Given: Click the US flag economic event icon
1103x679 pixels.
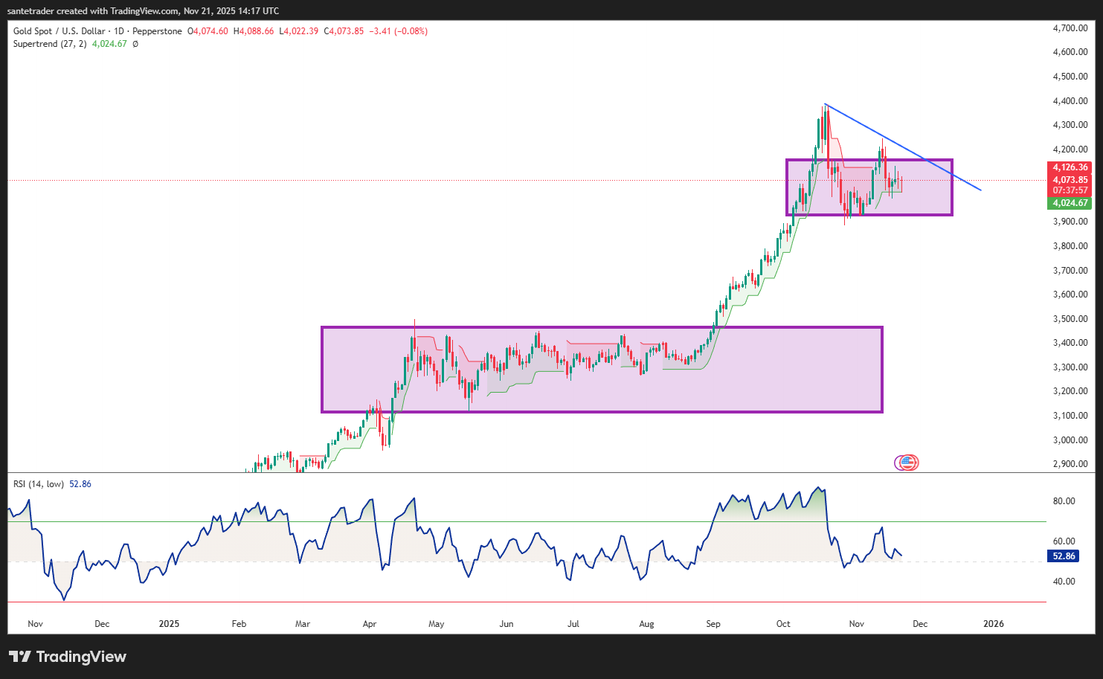Looking at the screenshot, I should [x=907, y=463].
